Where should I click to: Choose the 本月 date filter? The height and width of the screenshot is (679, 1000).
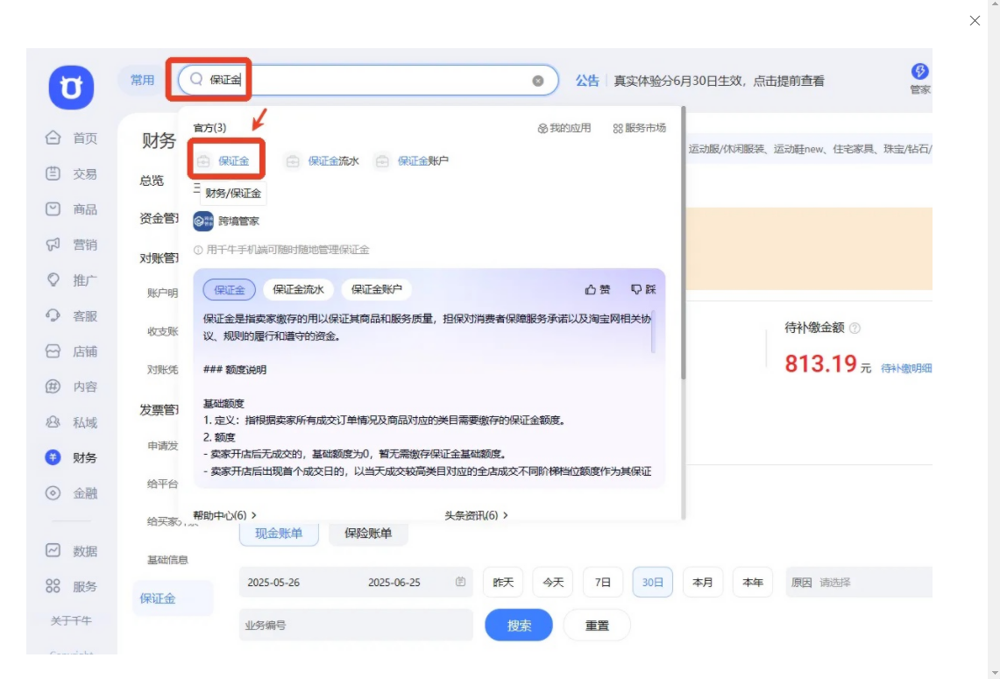(x=703, y=582)
